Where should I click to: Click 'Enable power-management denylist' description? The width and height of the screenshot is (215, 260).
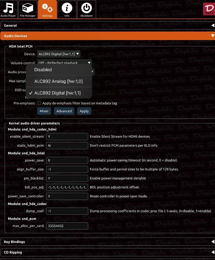point(118,178)
